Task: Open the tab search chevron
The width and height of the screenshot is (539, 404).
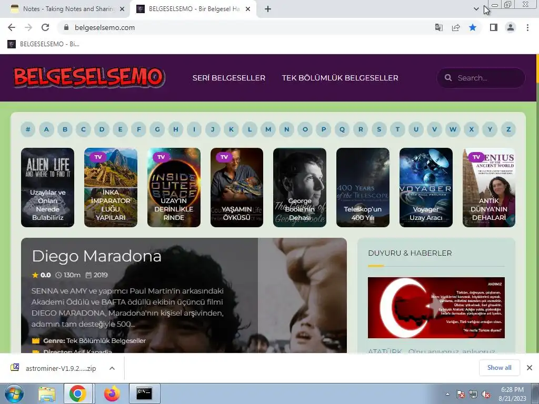Action: coord(476,9)
